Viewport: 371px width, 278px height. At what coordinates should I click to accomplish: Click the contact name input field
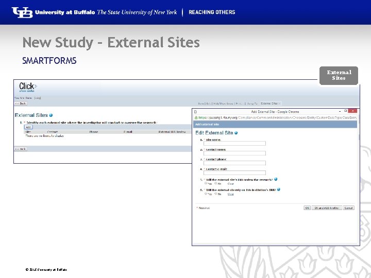tap(234, 153)
